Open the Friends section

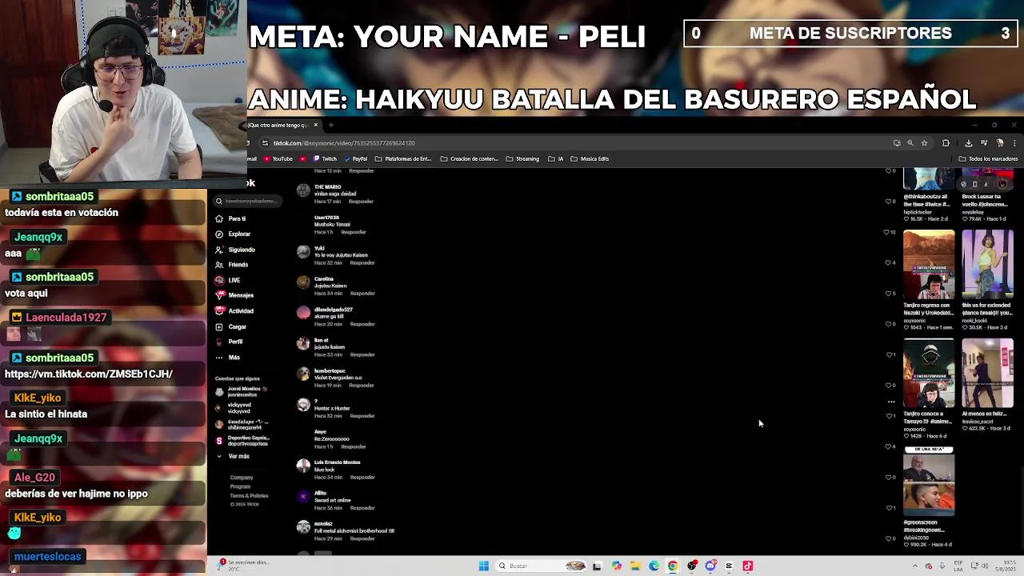coord(232,265)
